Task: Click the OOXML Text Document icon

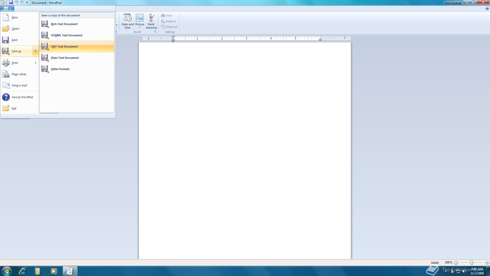Action: (45, 35)
